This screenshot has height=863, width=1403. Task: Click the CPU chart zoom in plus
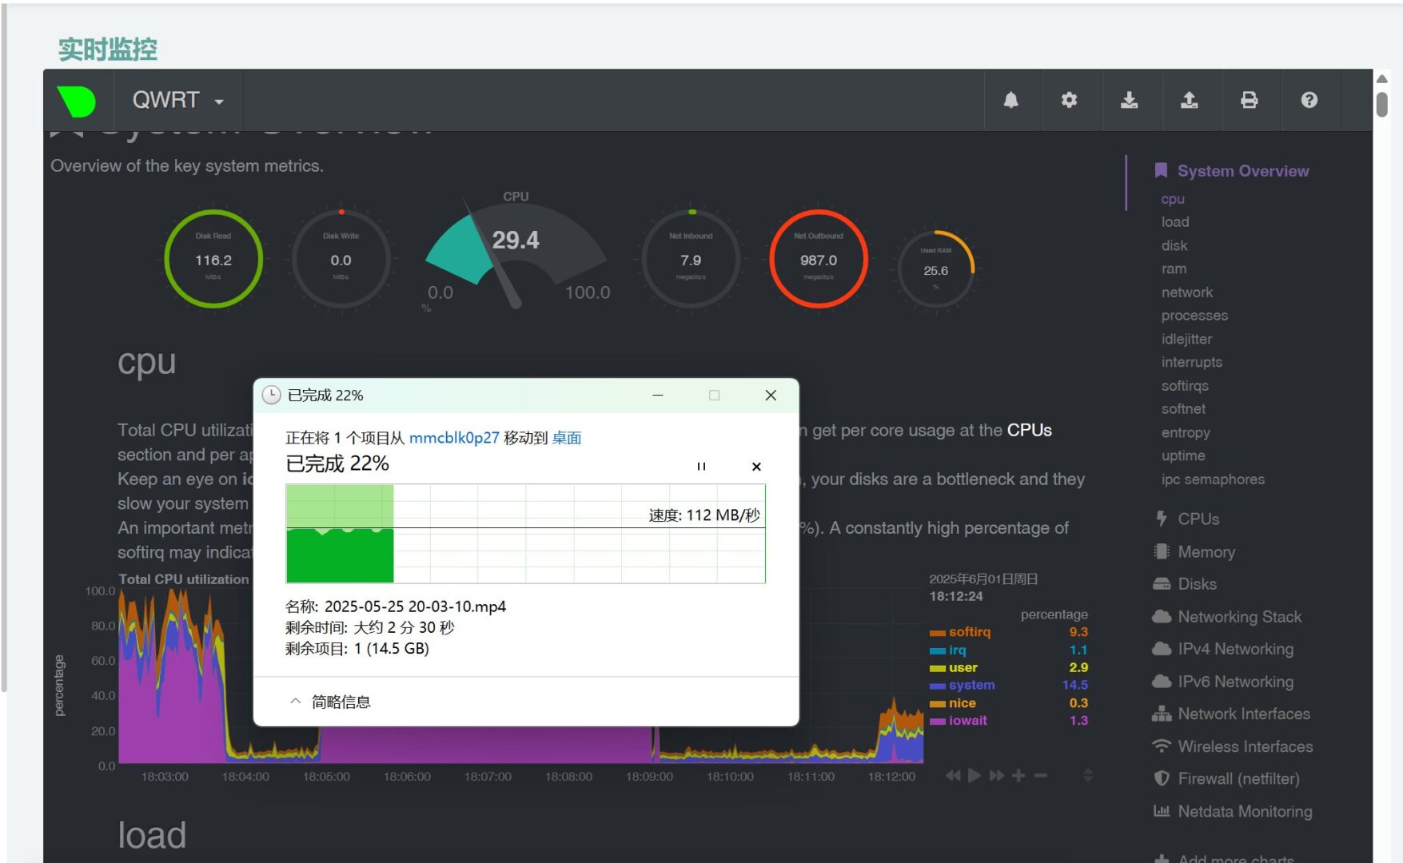click(1018, 776)
